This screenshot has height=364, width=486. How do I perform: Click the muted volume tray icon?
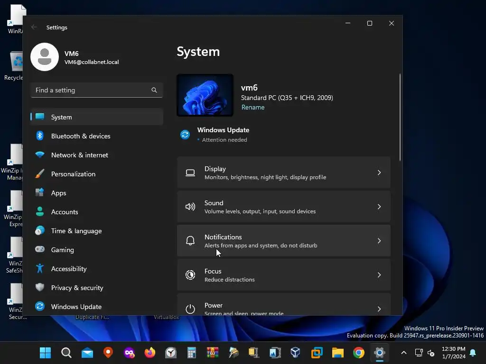431,353
